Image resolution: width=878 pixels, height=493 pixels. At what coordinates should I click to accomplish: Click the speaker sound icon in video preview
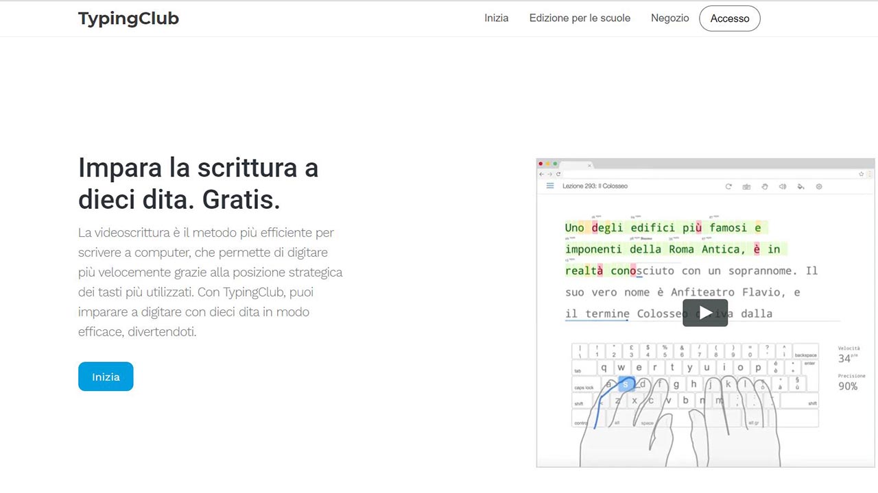(x=783, y=186)
